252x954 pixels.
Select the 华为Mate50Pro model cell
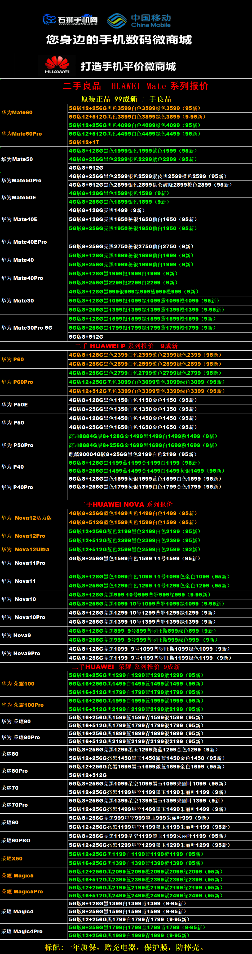(x=34, y=181)
